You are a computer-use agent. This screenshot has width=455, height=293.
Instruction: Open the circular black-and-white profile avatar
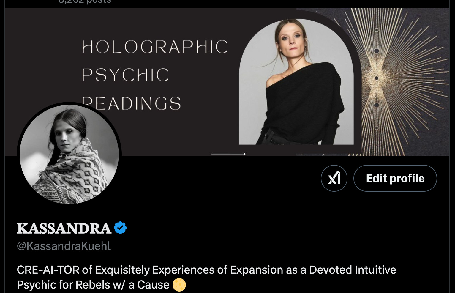tap(69, 155)
